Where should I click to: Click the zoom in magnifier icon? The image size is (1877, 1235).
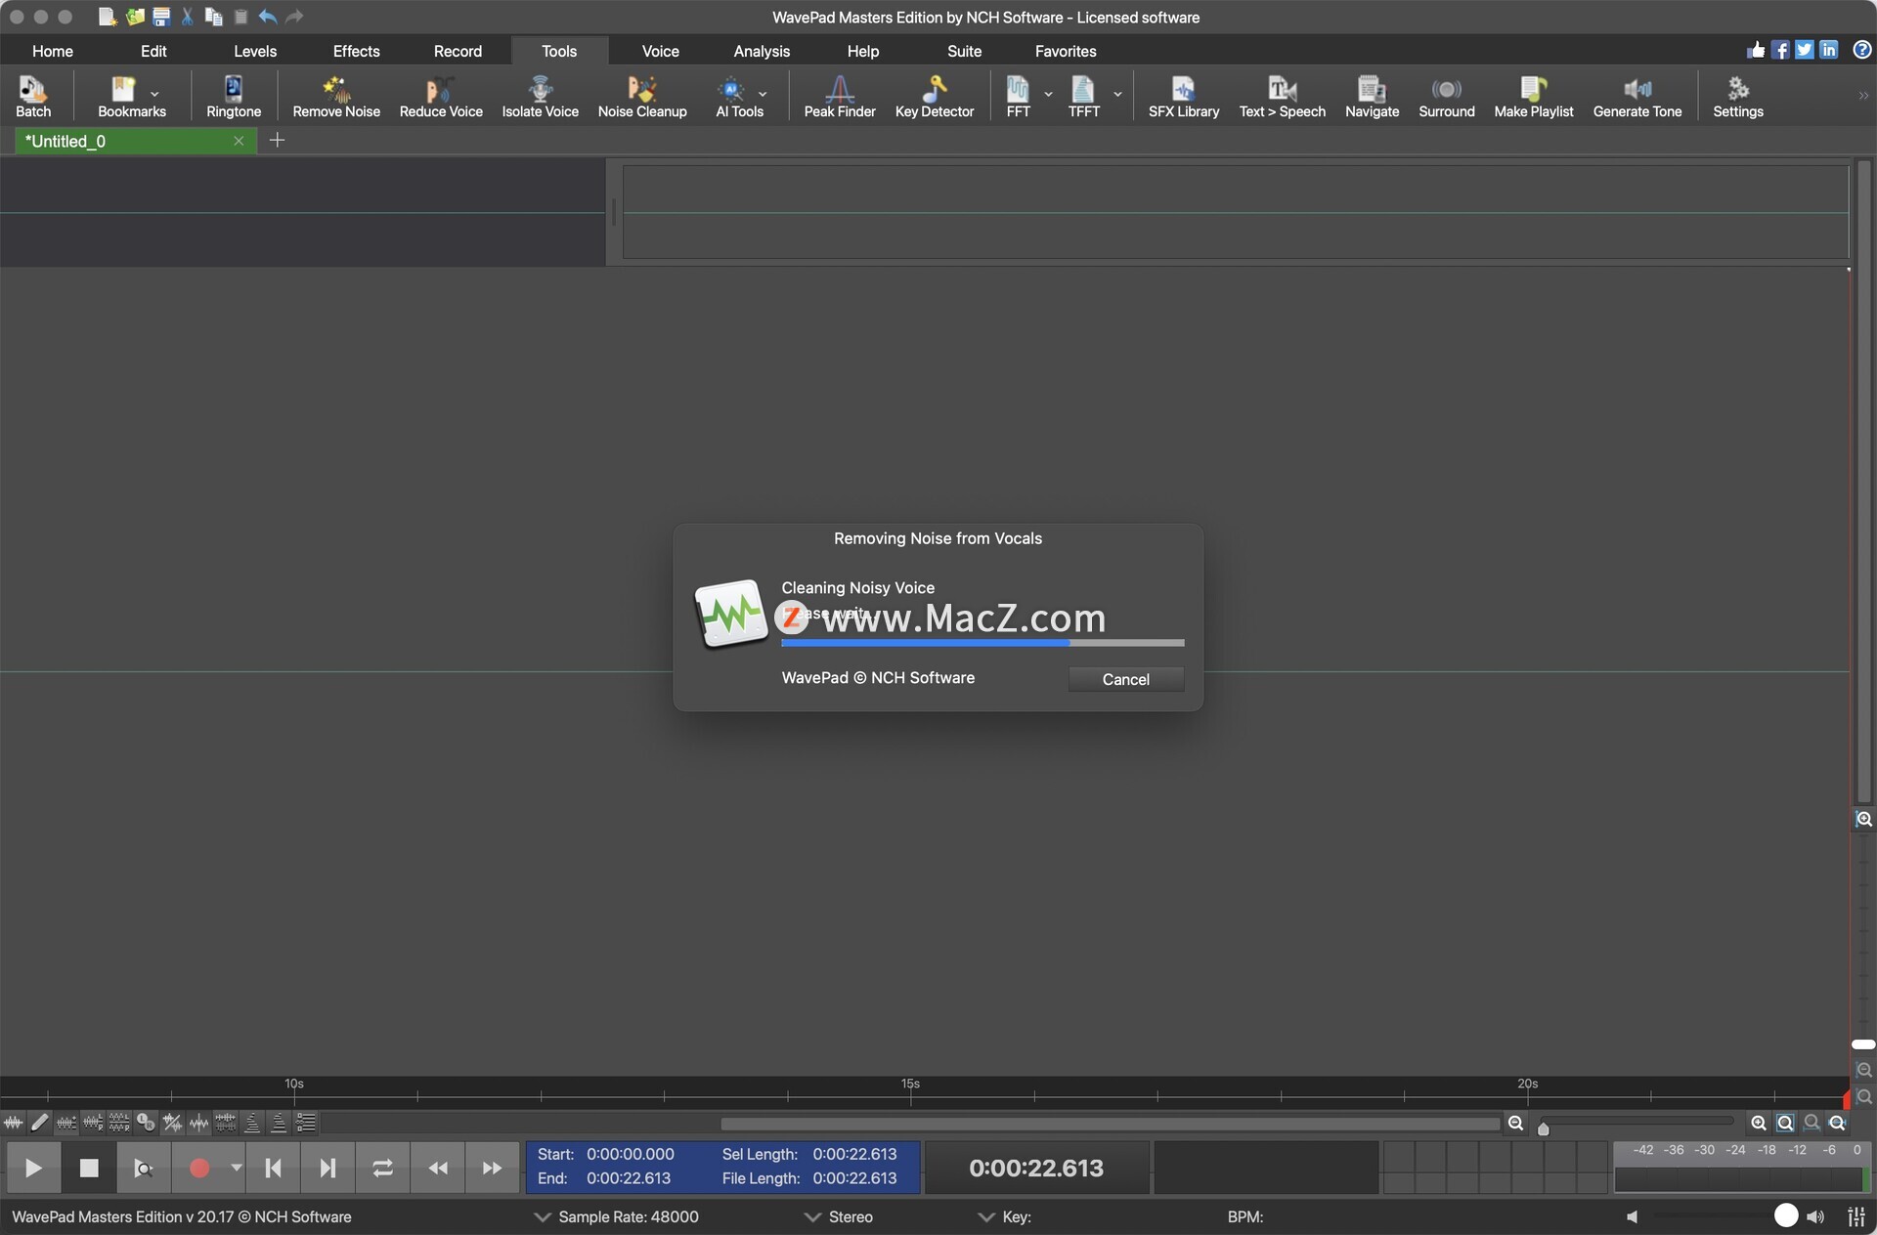coord(1758,1124)
